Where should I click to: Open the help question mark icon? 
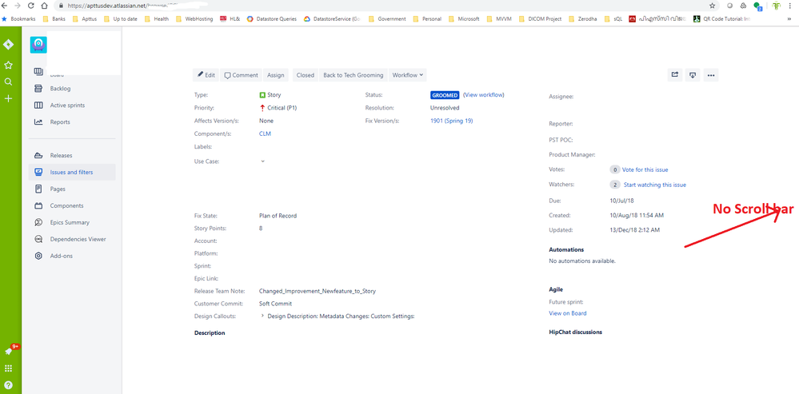(x=8, y=385)
